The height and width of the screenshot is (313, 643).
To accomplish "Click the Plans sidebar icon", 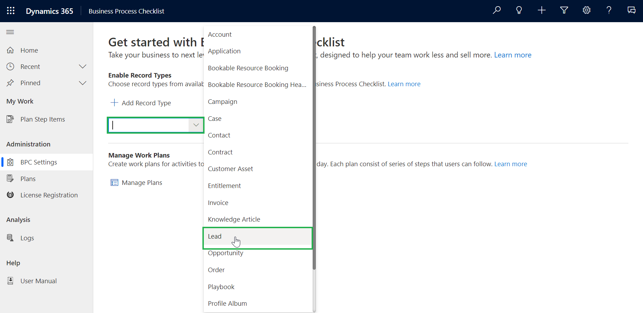I will [10, 179].
